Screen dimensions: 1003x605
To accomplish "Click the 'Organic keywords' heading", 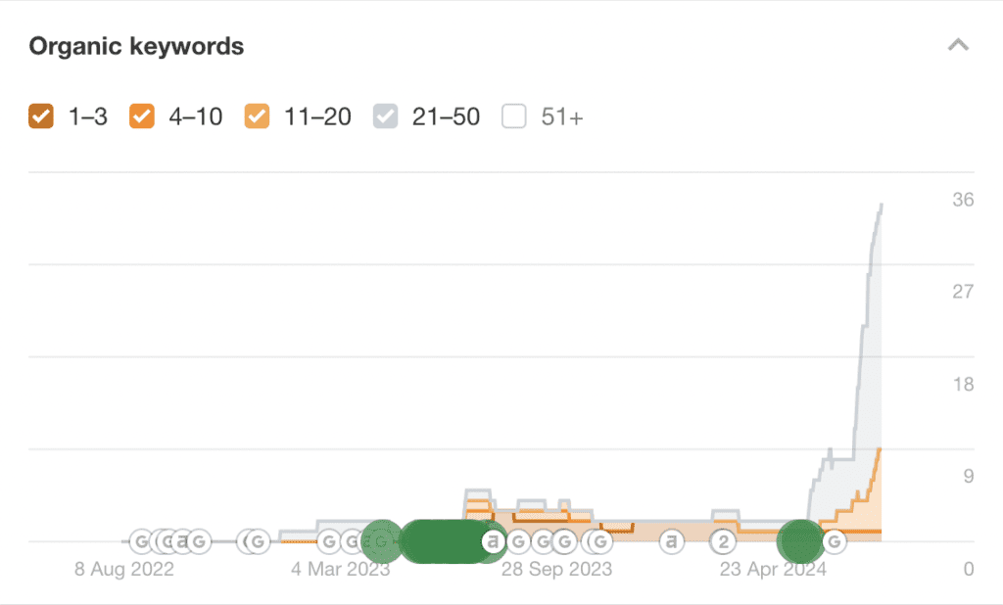I will click(136, 46).
